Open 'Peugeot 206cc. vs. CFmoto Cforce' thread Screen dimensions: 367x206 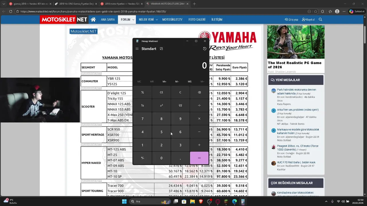point(298,148)
